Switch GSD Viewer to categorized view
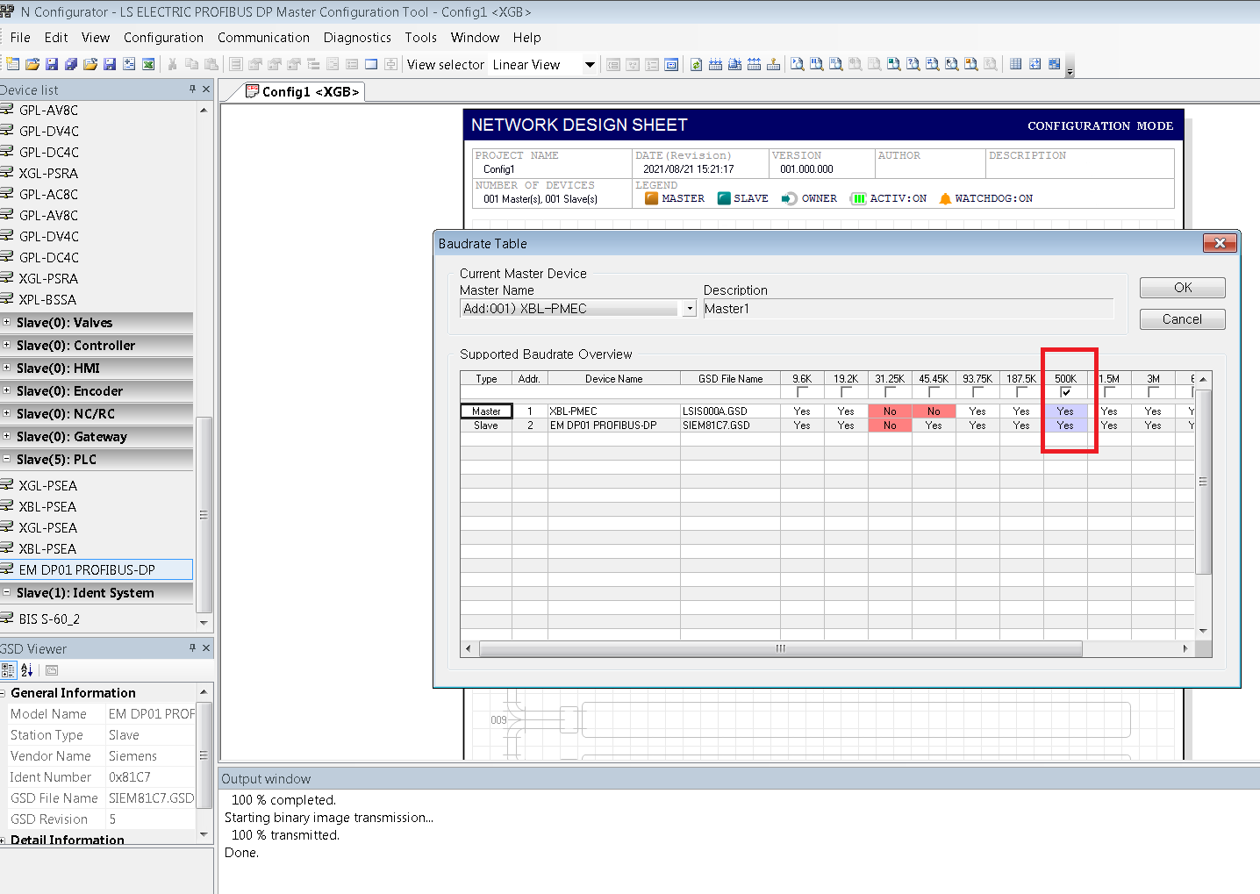Viewport: 1260px width, 894px height. (x=9, y=670)
